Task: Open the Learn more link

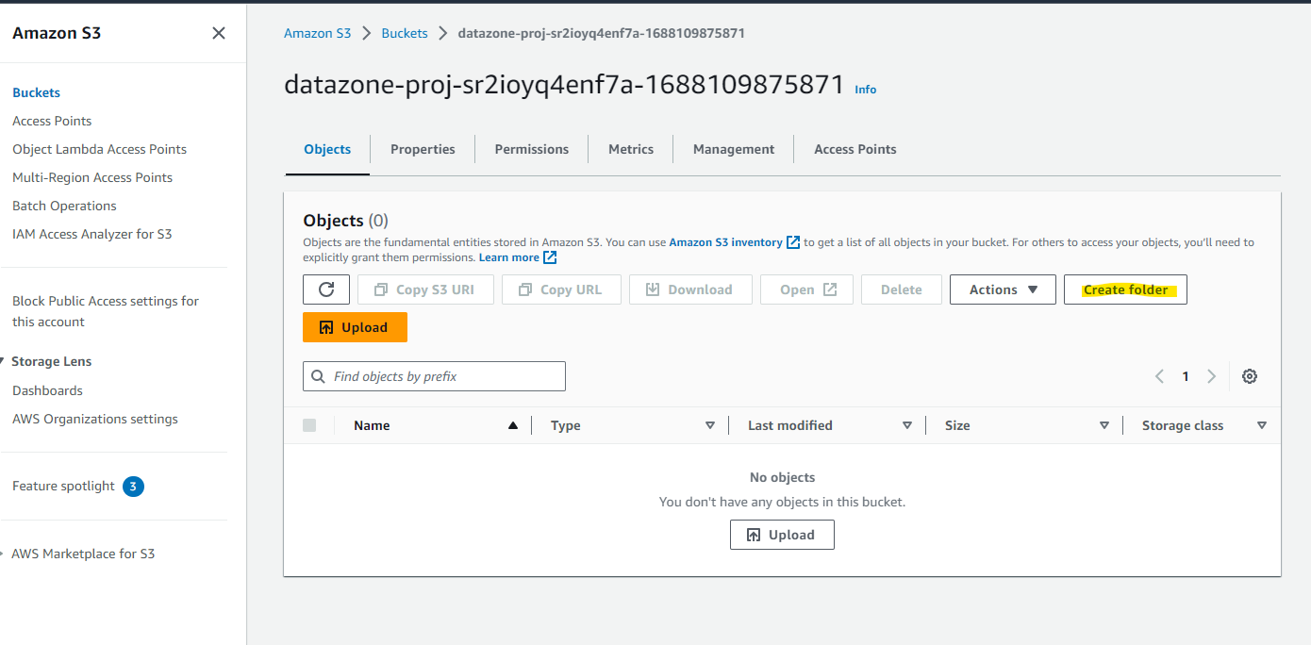Action: pyautogui.click(x=509, y=257)
